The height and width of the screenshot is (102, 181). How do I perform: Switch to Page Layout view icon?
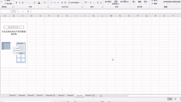(175, 99)
